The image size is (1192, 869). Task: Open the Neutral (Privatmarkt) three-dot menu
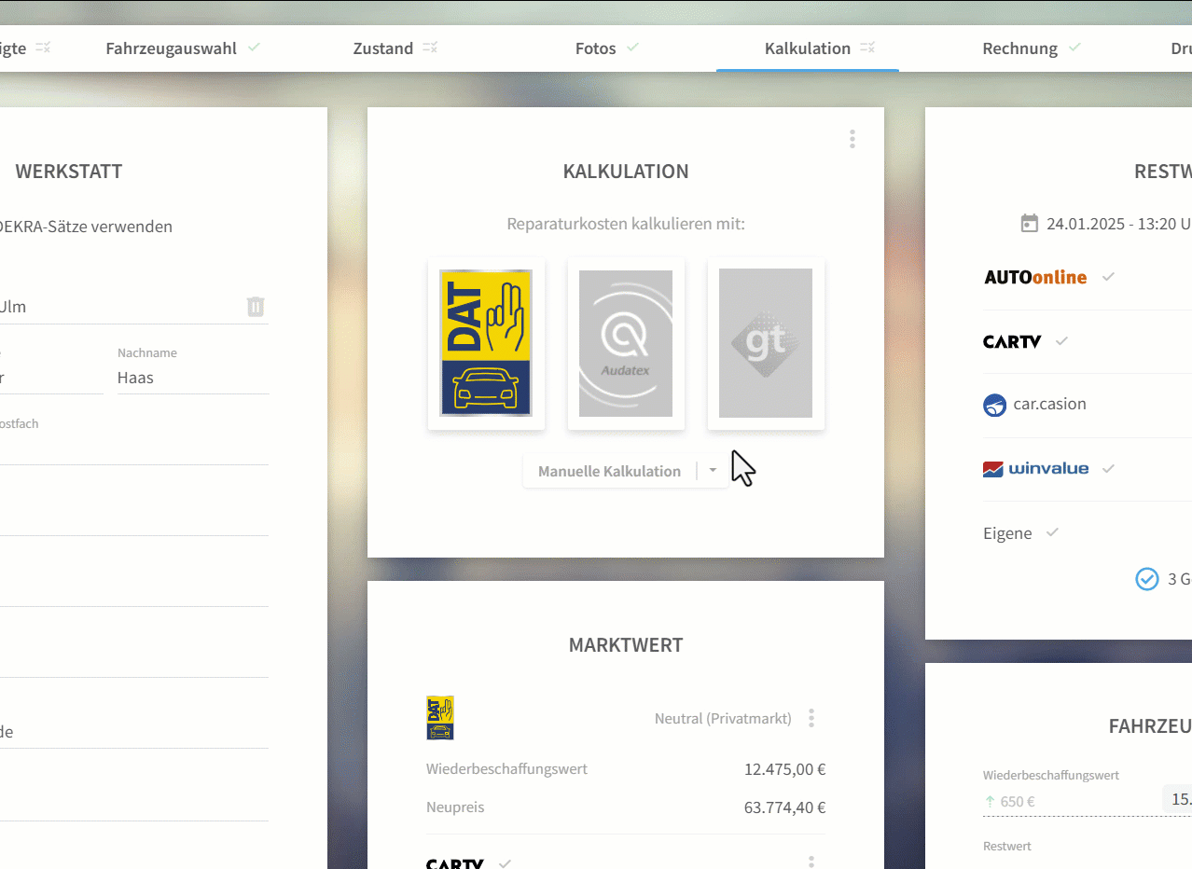[x=811, y=718]
